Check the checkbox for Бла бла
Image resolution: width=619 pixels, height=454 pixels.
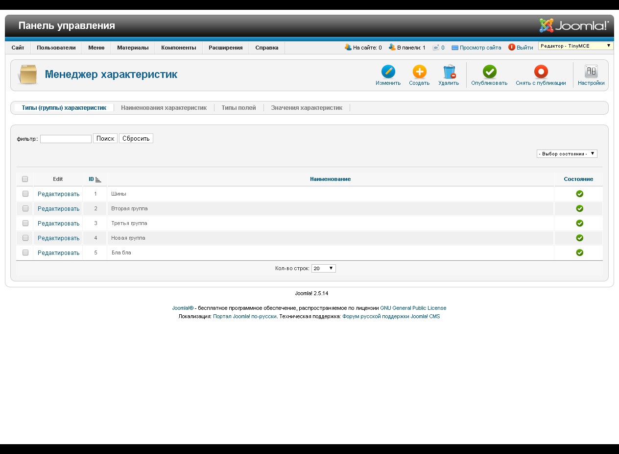tap(25, 252)
